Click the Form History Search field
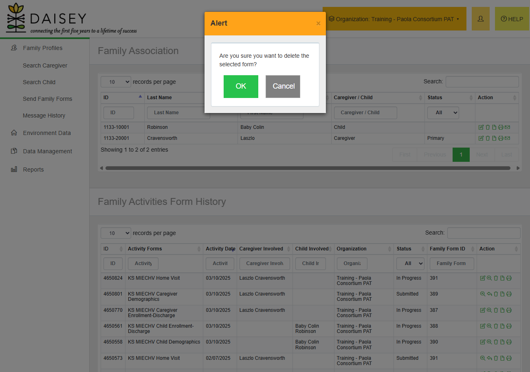The width and height of the screenshot is (530, 372). pyautogui.click(x=484, y=233)
